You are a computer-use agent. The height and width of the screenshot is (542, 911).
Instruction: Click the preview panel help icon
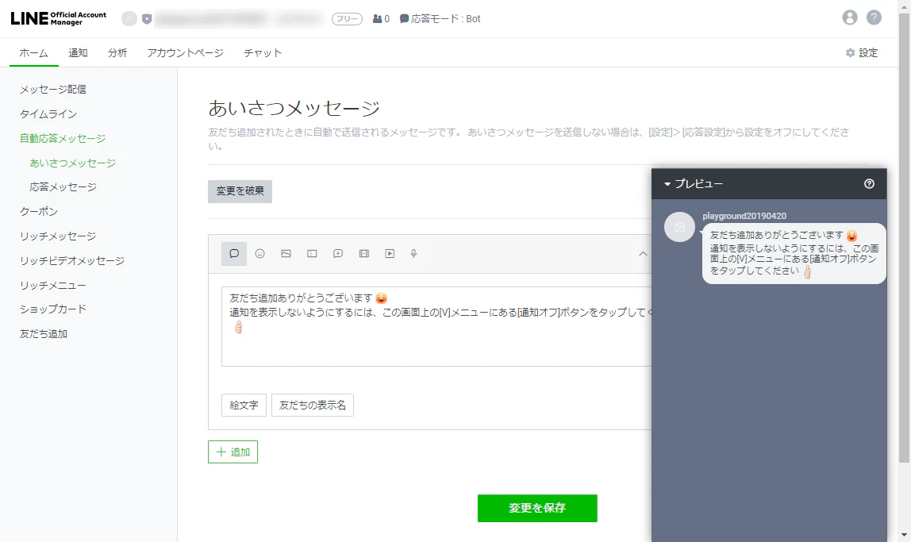[869, 183]
